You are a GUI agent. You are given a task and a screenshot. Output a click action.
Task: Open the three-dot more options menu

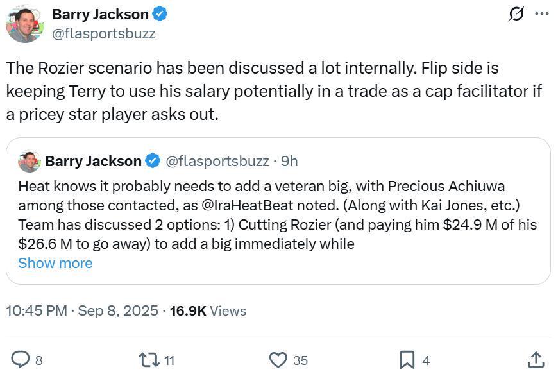pyautogui.click(x=542, y=13)
